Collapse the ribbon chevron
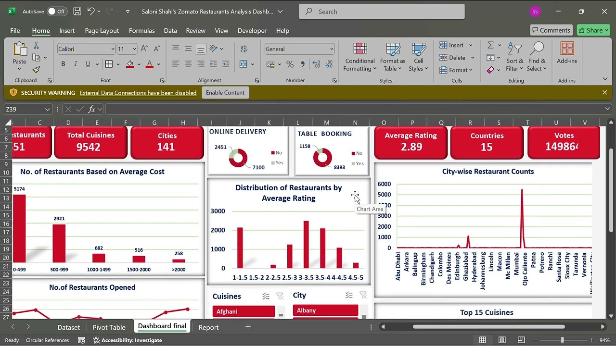616x346 pixels. 605,79
